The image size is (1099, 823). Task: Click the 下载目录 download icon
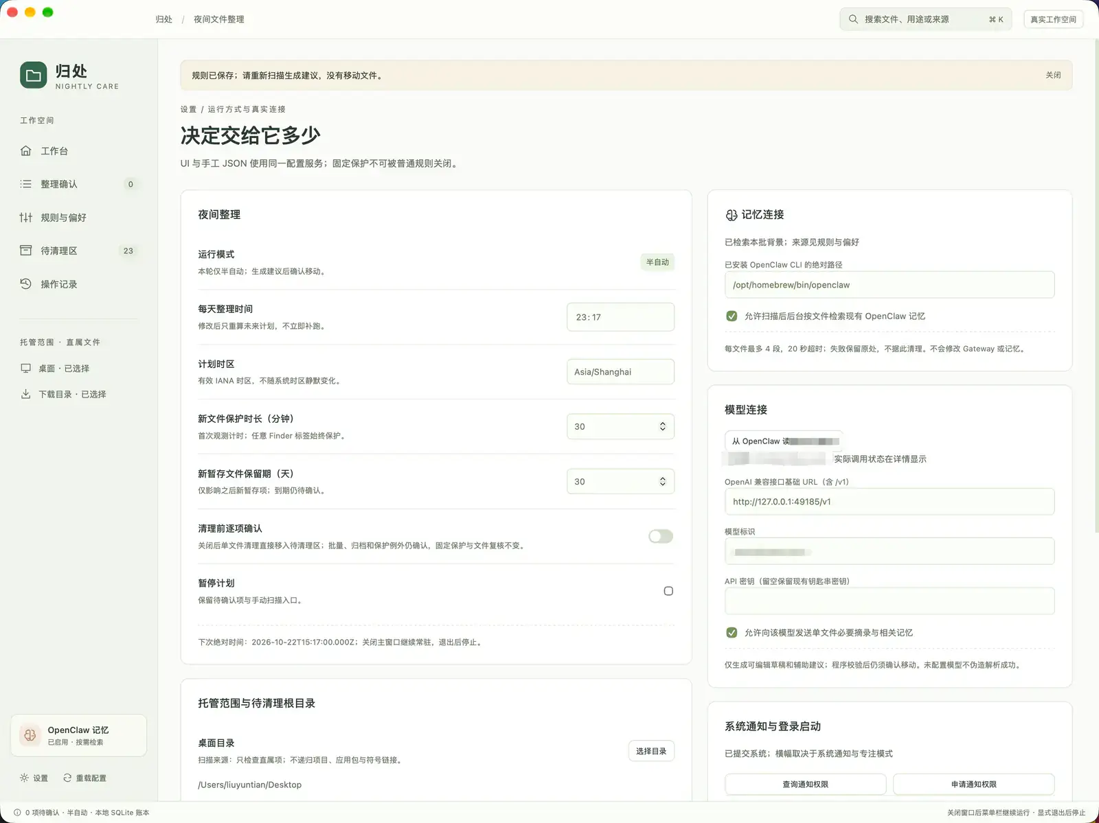pyautogui.click(x=25, y=394)
